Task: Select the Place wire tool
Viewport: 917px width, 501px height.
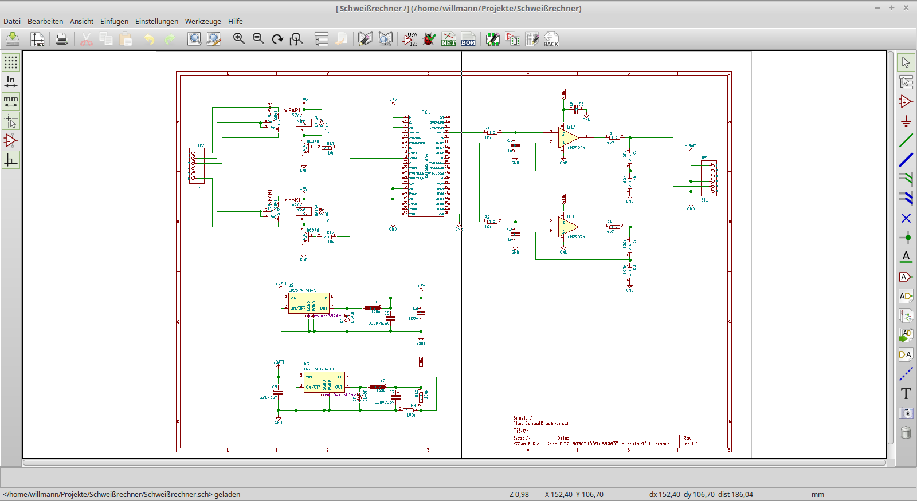Action: point(906,140)
